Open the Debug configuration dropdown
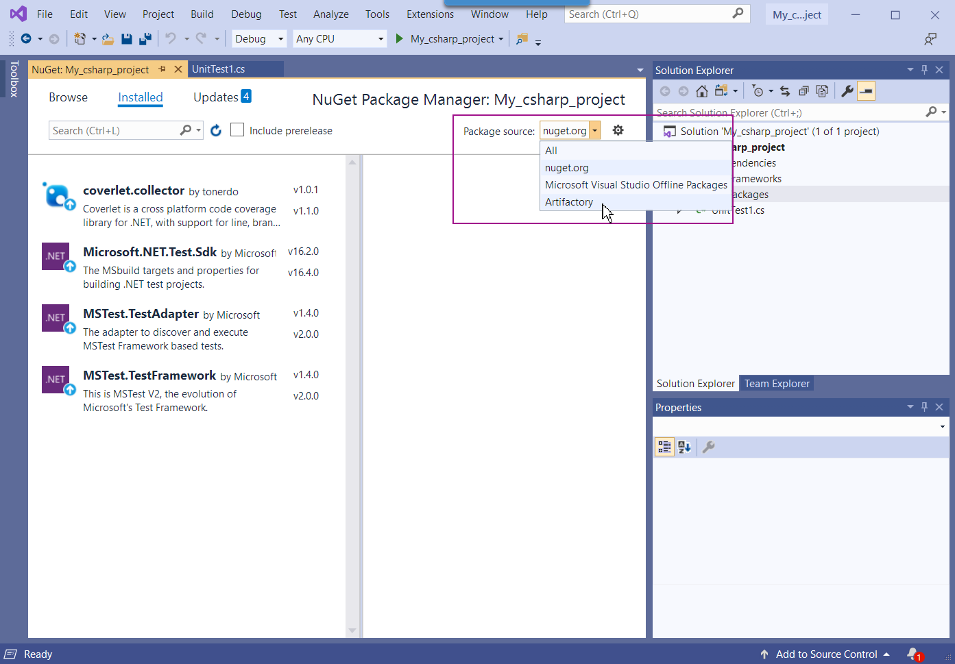The height and width of the screenshot is (664, 955). click(258, 39)
